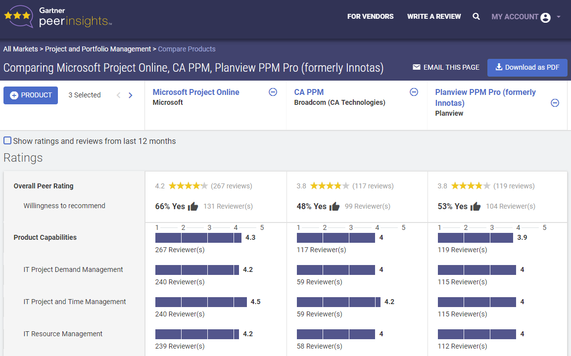
Task: Click the 4.2 star rating for Microsoft
Action: point(188,186)
